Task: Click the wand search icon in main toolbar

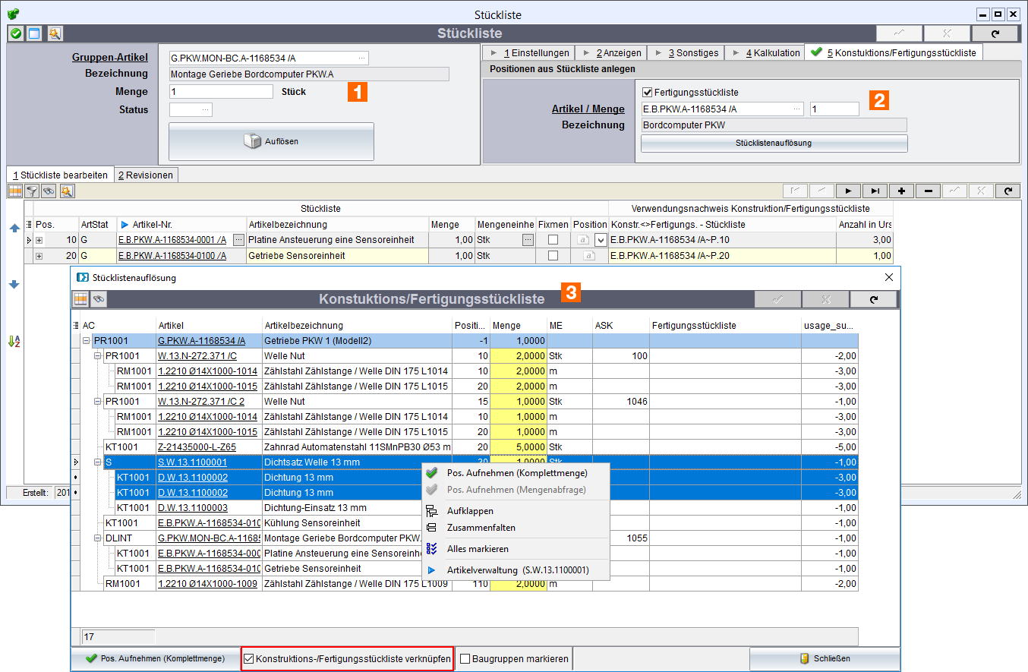Action: (55, 33)
